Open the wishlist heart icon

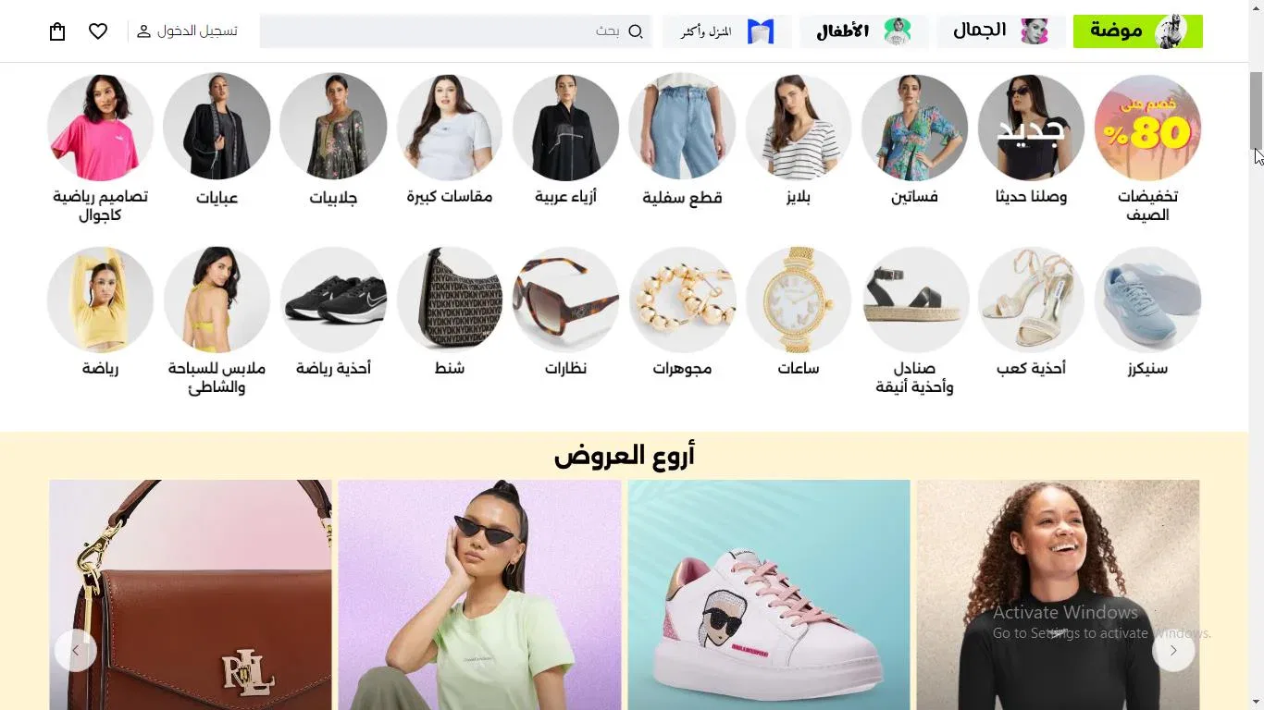point(98,31)
